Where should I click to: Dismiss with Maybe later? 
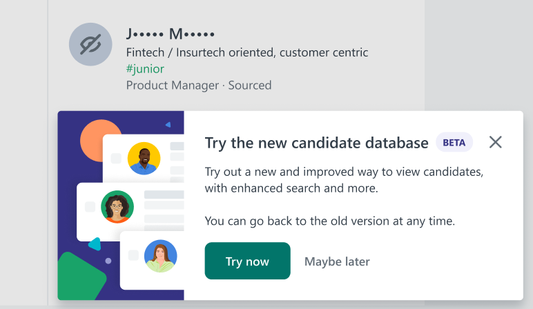pos(337,261)
